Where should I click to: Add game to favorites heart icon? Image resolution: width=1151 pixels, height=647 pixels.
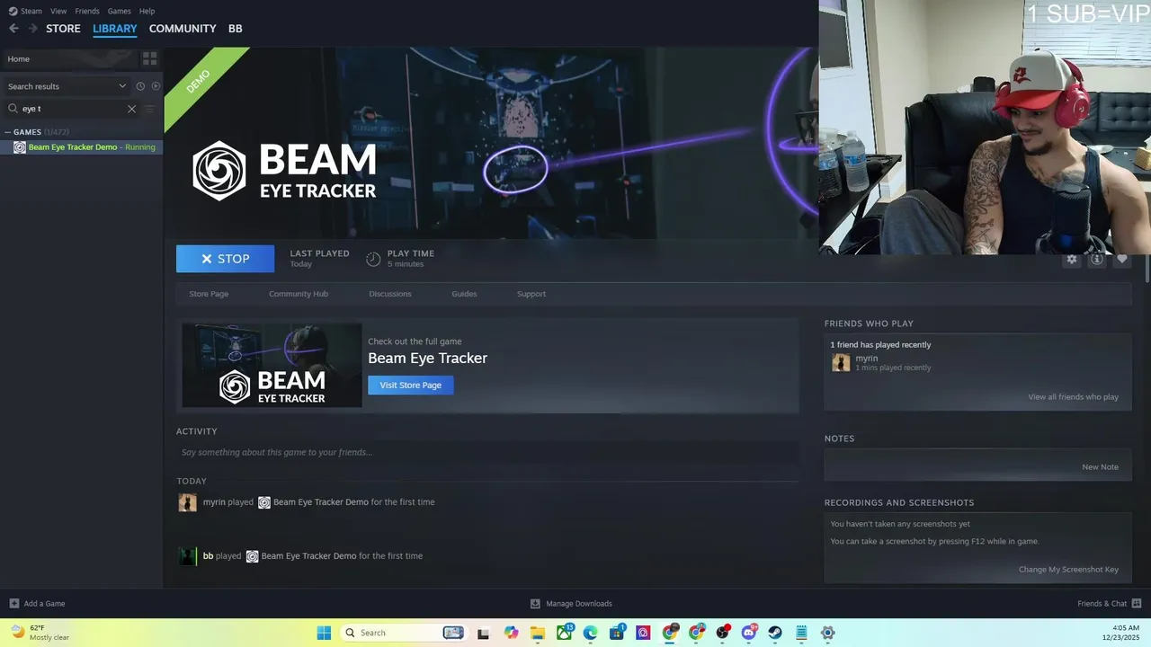(x=1121, y=260)
